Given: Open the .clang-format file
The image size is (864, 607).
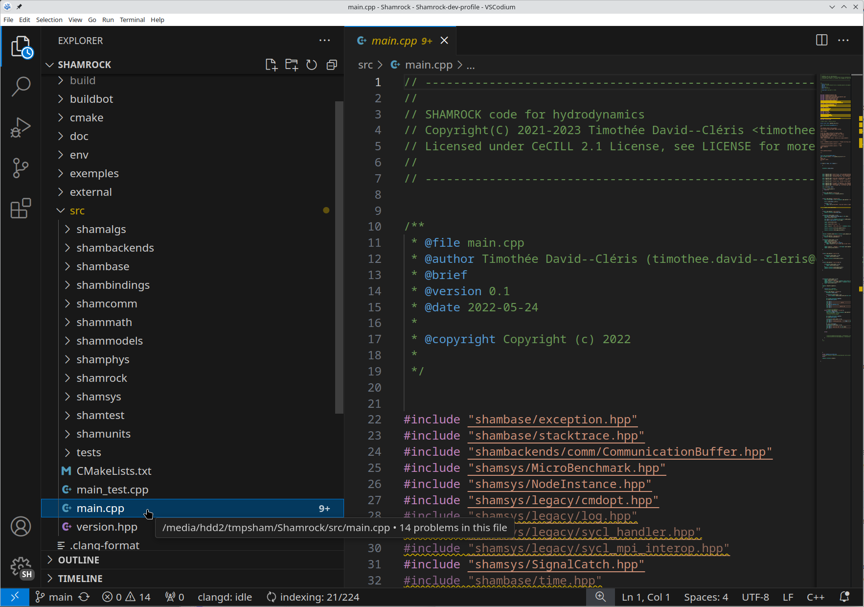Looking at the screenshot, I should click(193, 544).
